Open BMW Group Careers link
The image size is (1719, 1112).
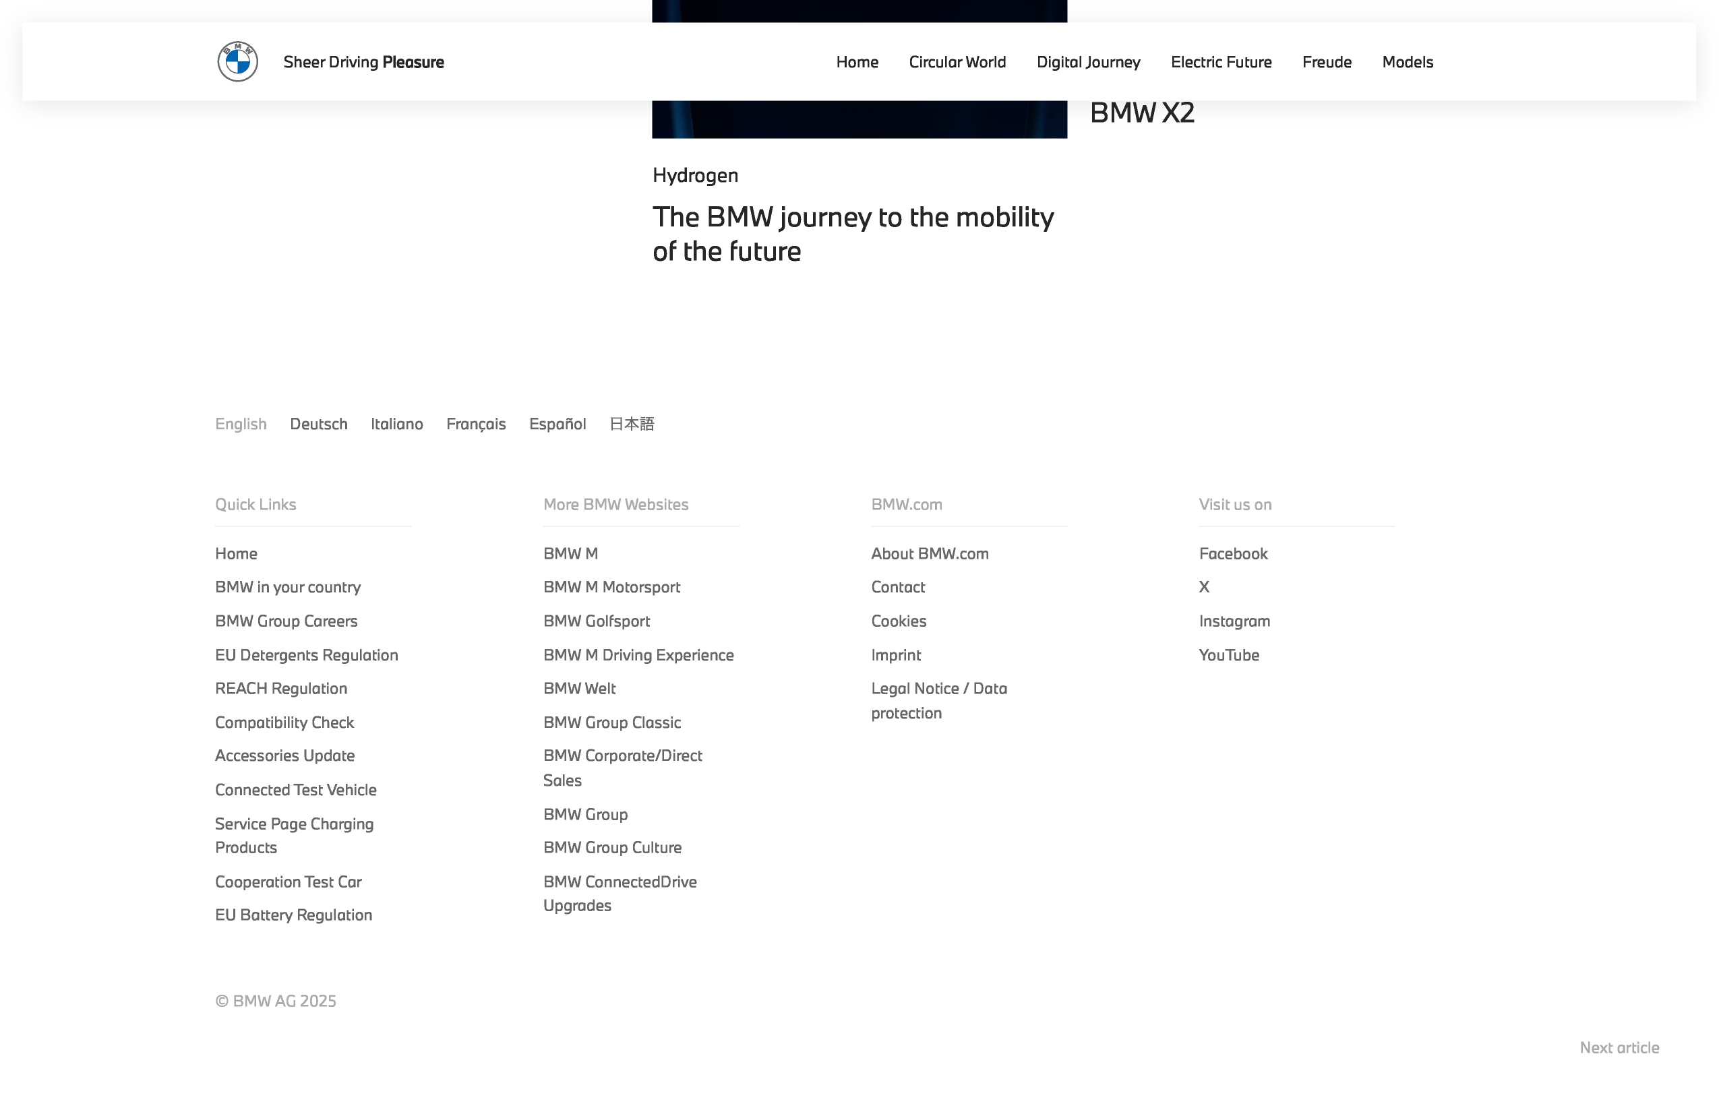coord(286,621)
